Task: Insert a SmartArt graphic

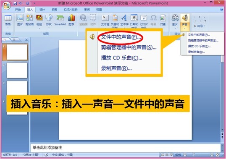Action: 60,20
